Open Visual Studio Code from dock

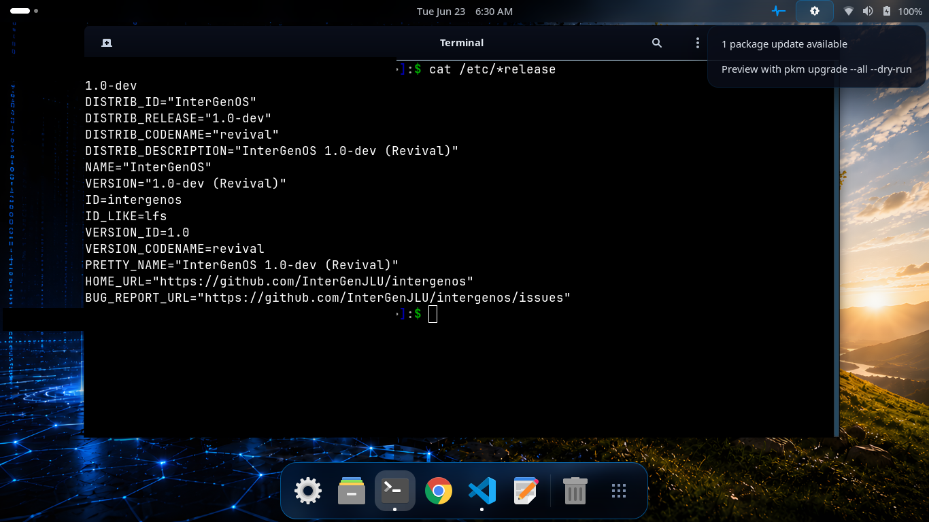point(482,491)
